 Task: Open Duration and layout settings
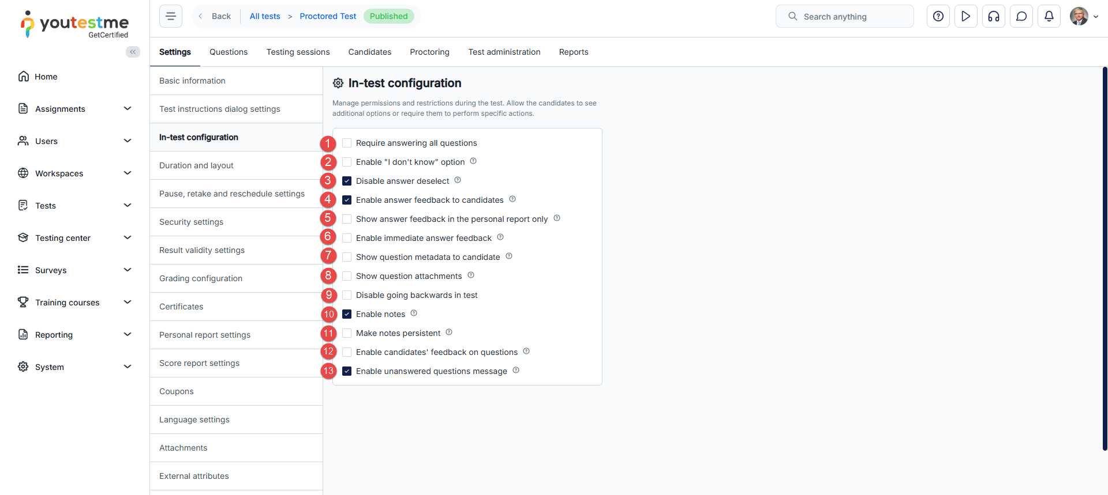[237, 165]
